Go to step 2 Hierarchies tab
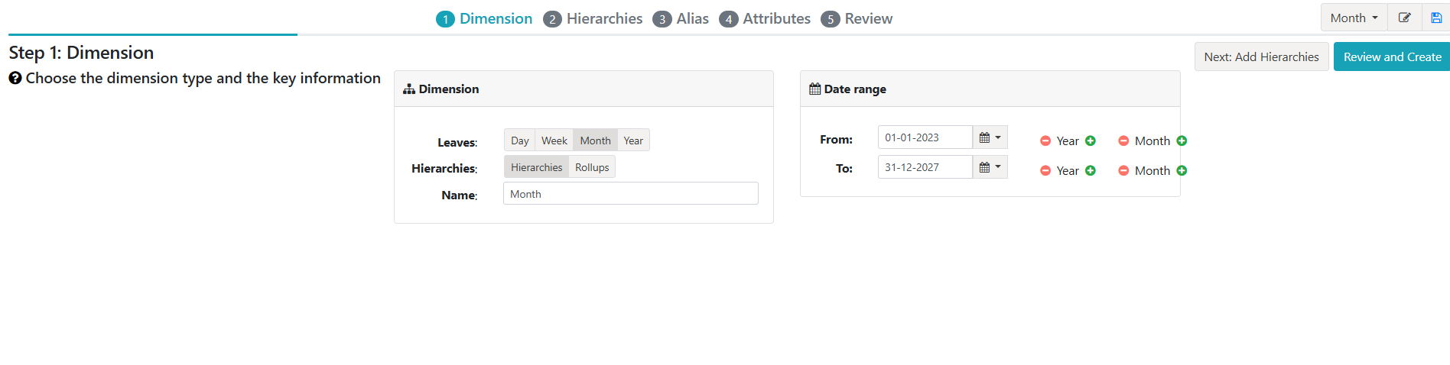1450x365 pixels. 593,18
